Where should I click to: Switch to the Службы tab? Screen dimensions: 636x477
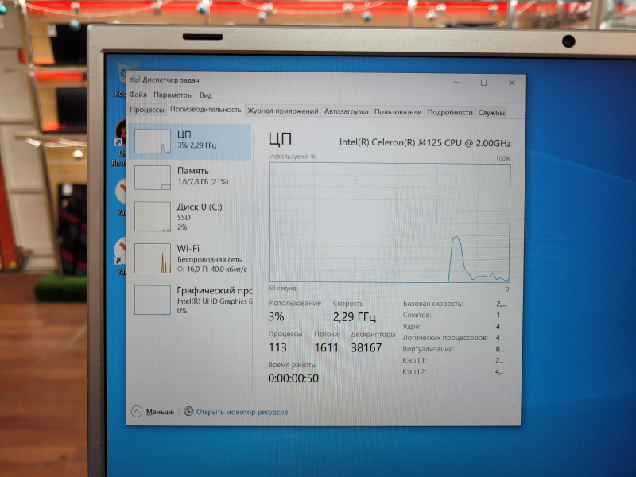(x=491, y=113)
